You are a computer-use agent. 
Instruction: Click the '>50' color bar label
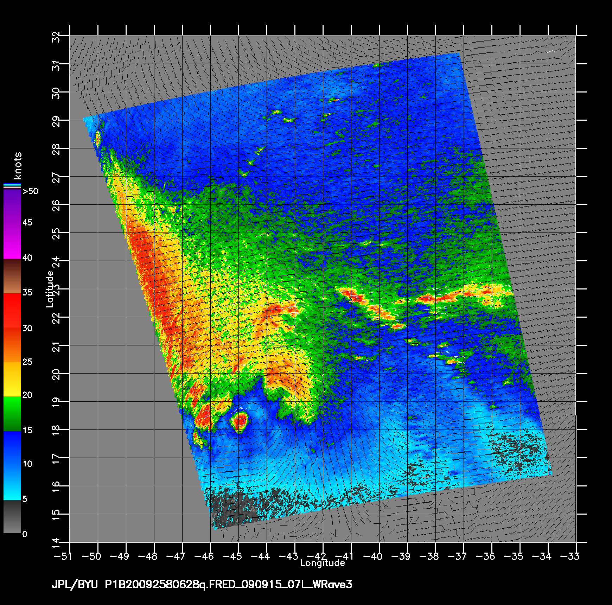click(30, 191)
